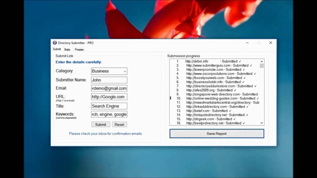Close the Directory Submitter window

271,43
